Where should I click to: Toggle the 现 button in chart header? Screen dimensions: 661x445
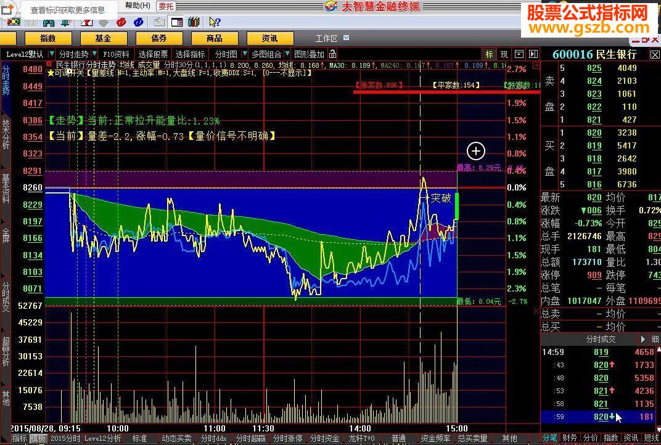504,54
